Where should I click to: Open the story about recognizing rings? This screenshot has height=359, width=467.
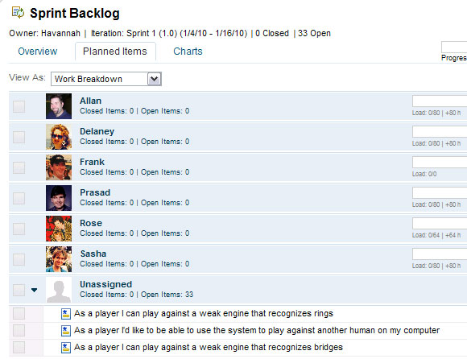(204, 313)
